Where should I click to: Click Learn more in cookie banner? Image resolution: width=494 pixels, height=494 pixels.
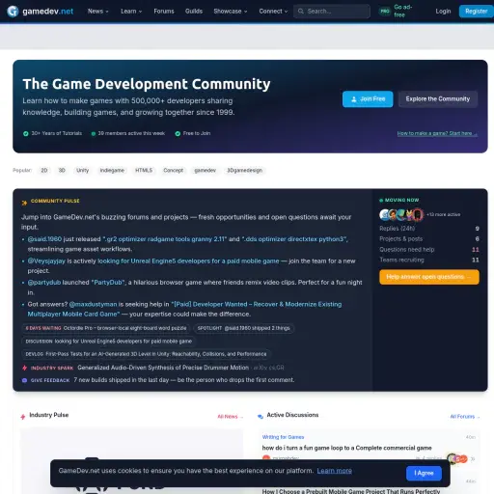click(334, 471)
